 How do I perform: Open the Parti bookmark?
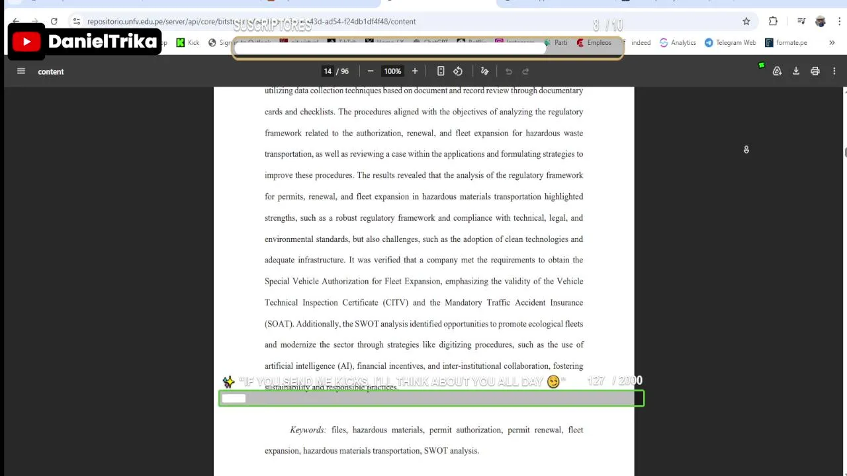click(555, 42)
